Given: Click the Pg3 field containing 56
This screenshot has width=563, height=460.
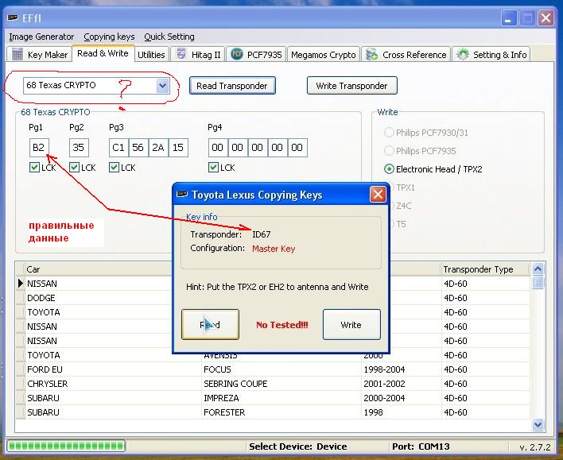Looking at the screenshot, I should 138,148.
